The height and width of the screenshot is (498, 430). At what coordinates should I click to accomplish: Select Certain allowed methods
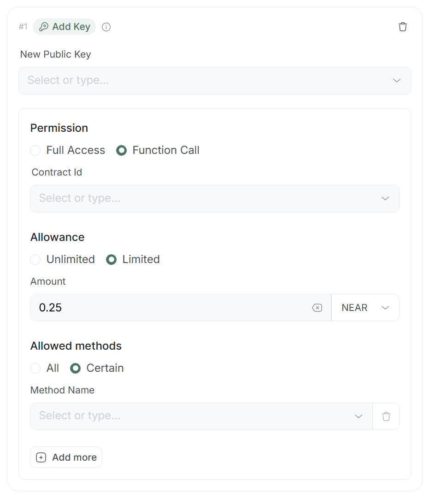pos(76,369)
